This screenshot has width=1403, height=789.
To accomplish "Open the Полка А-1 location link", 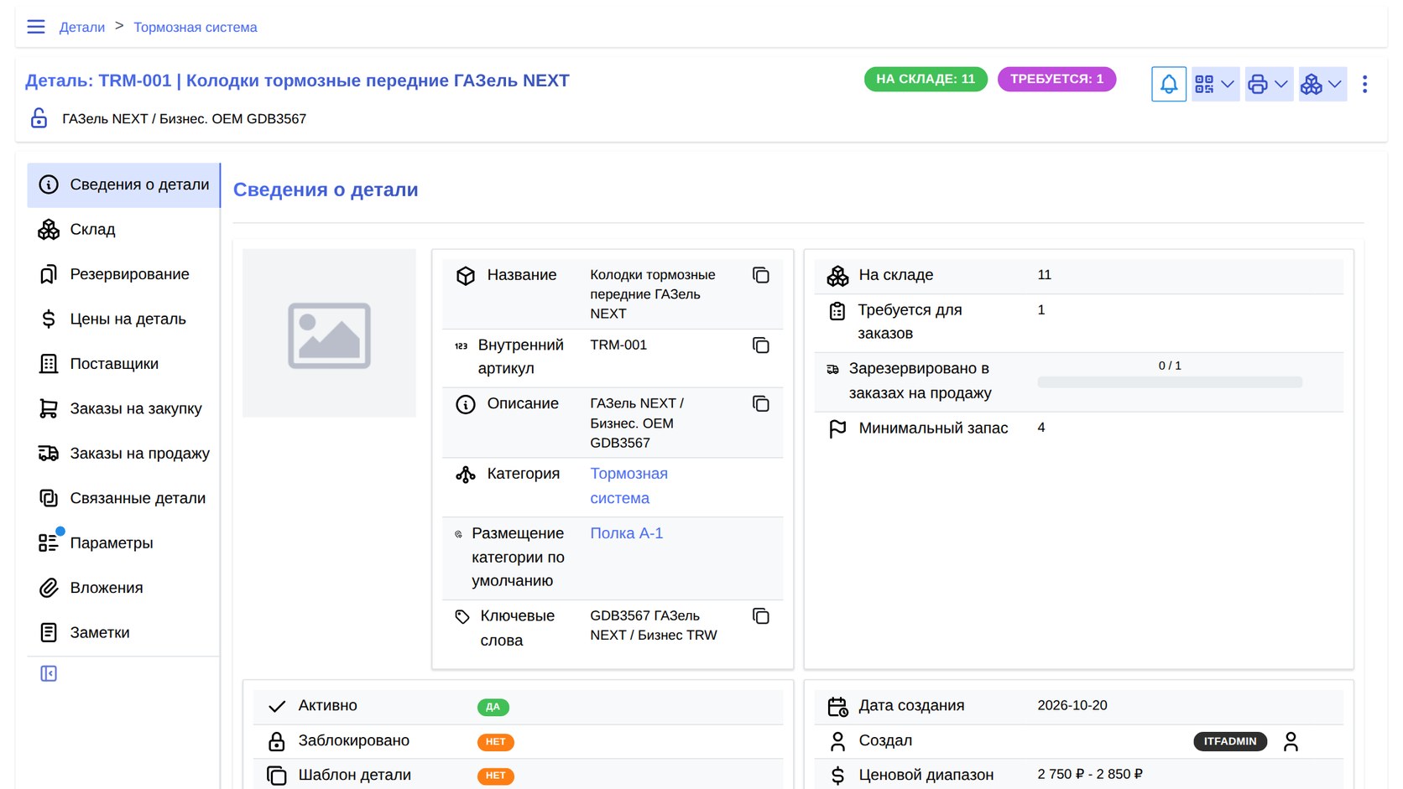I will point(626,533).
